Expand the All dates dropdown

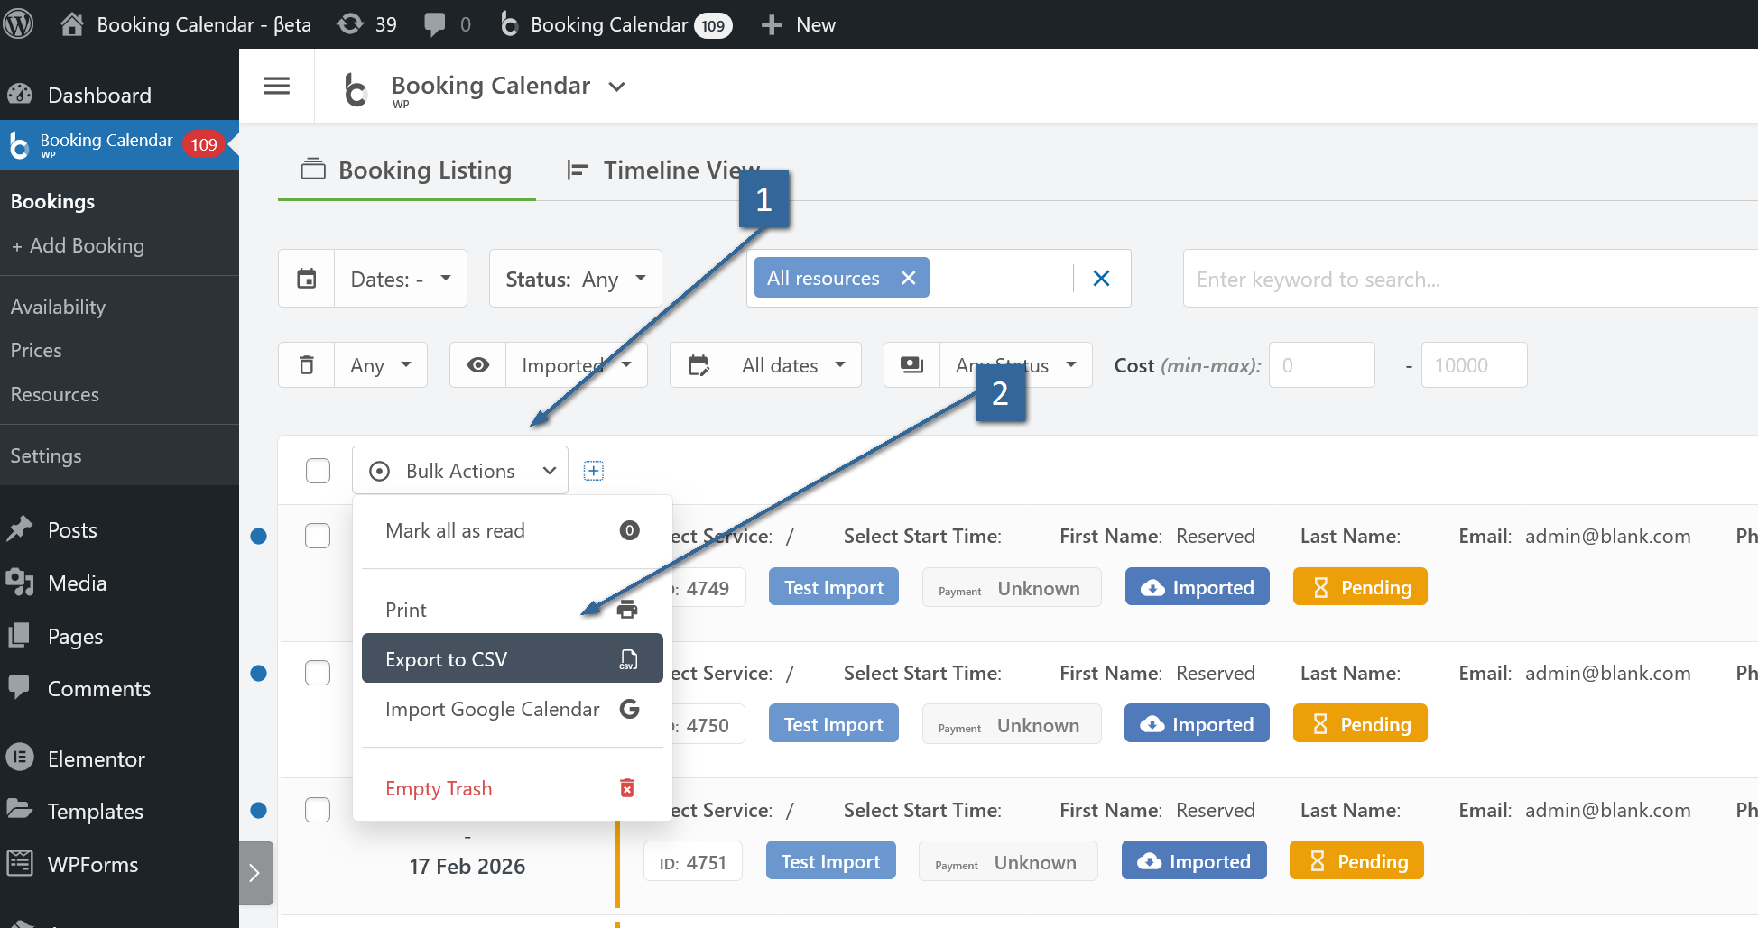tap(792, 365)
